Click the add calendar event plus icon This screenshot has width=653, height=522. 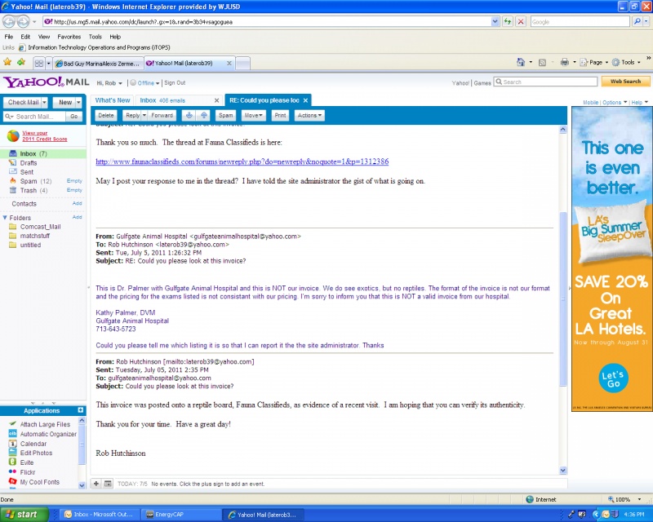coord(96,484)
